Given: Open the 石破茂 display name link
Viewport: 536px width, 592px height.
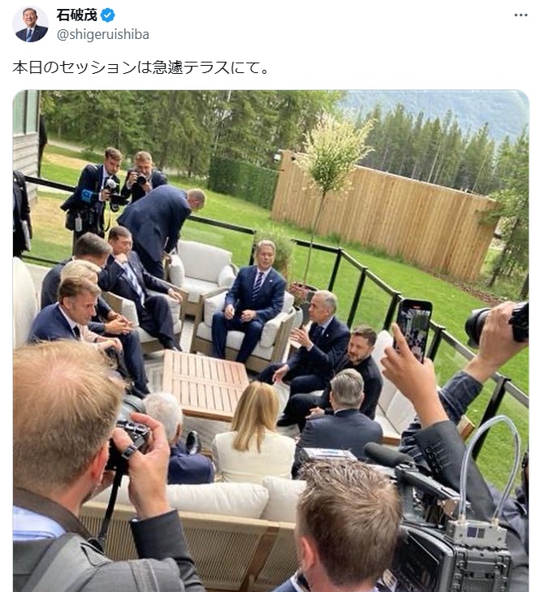Looking at the screenshot, I should click(x=76, y=15).
